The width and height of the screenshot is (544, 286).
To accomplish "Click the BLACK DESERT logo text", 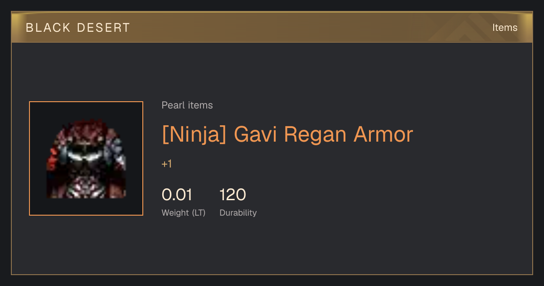I will coord(78,28).
